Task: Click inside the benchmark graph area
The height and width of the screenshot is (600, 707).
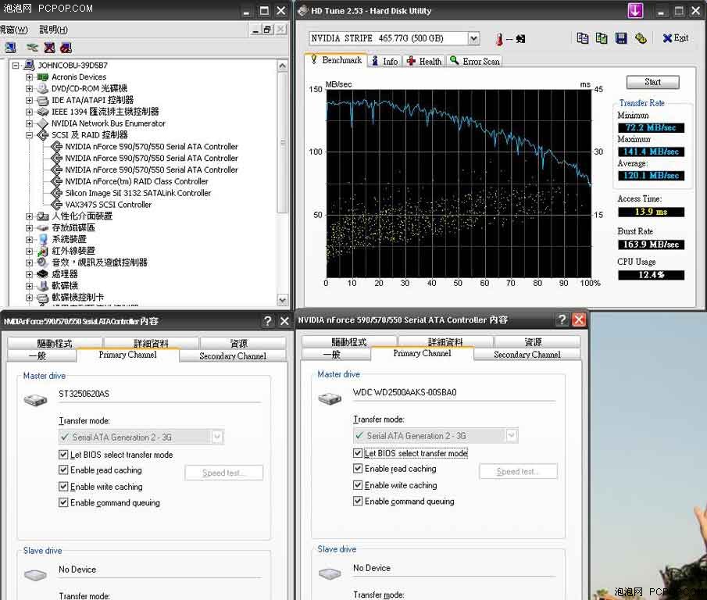Action: tap(458, 183)
